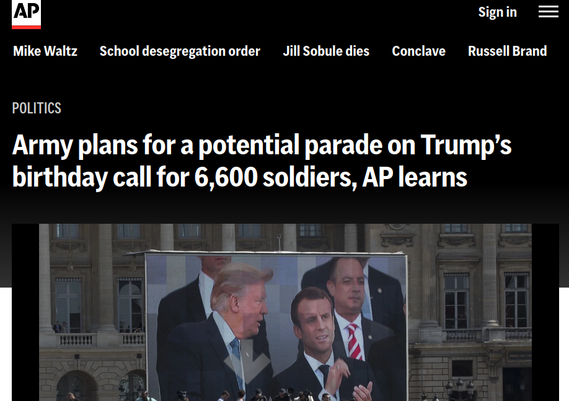Click the 'AP learns' text in the headline
The height and width of the screenshot is (401, 569).
(415, 177)
